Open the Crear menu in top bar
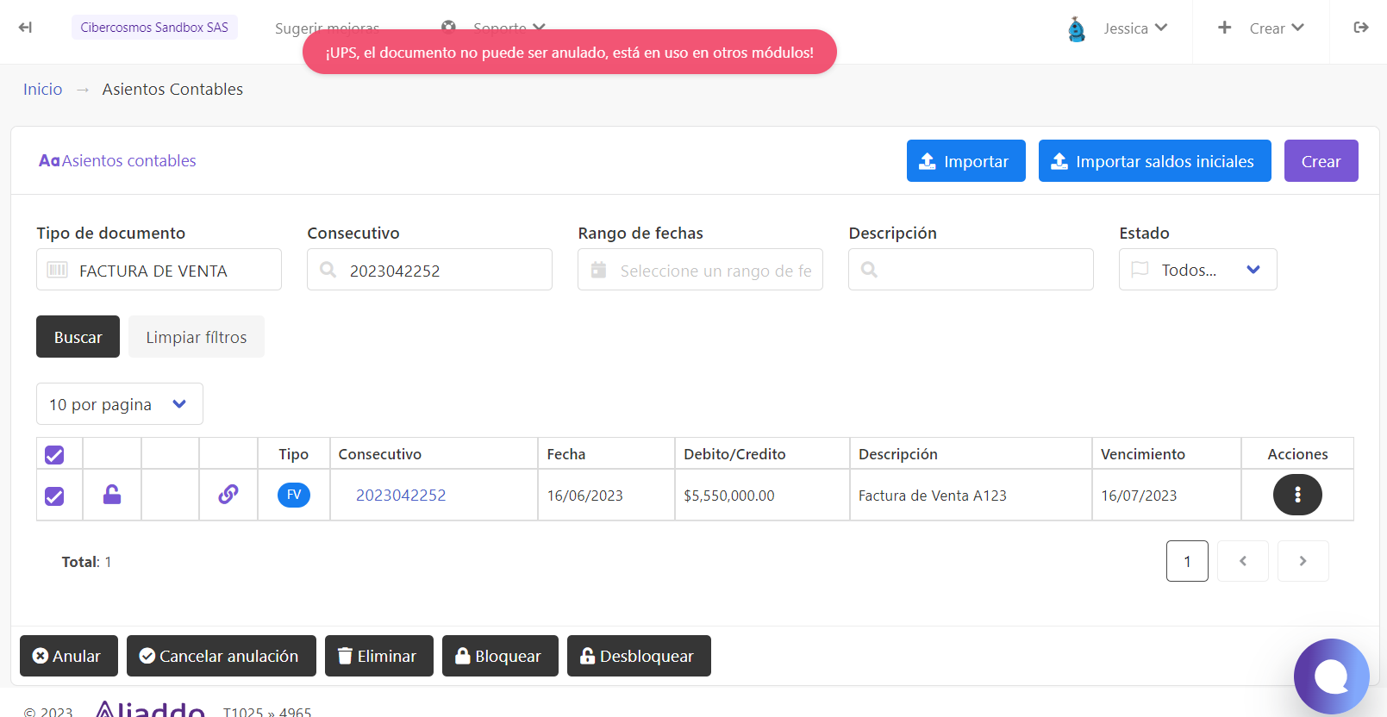The height and width of the screenshot is (717, 1387). pyautogui.click(x=1260, y=28)
